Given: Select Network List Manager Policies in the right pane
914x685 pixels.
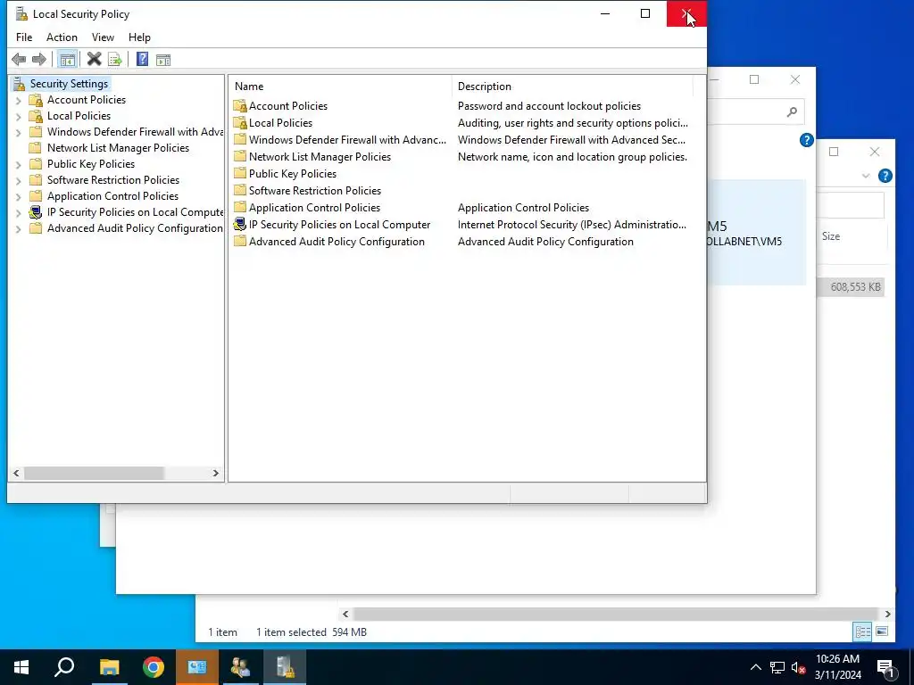Looking at the screenshot, I should [320, 156].
